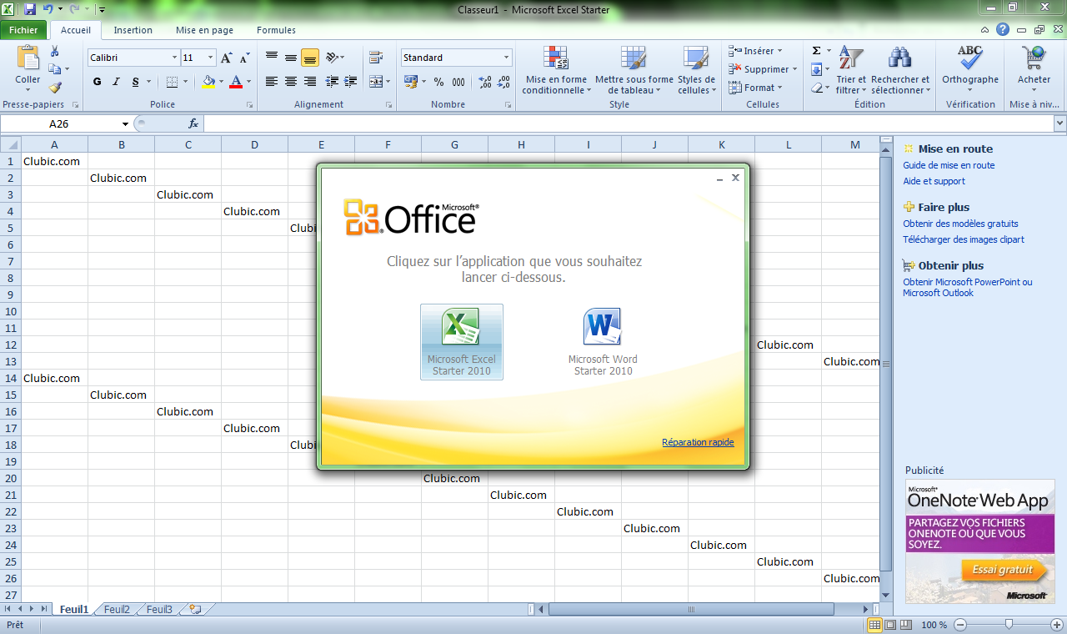Image resolution: width=1067 pixels, height=634 pixels.
Task: Open the Insérer cells dropdown
Action: 755,51
